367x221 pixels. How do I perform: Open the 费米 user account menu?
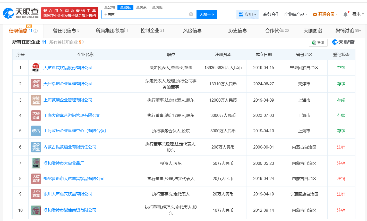(x=358, y=14)
